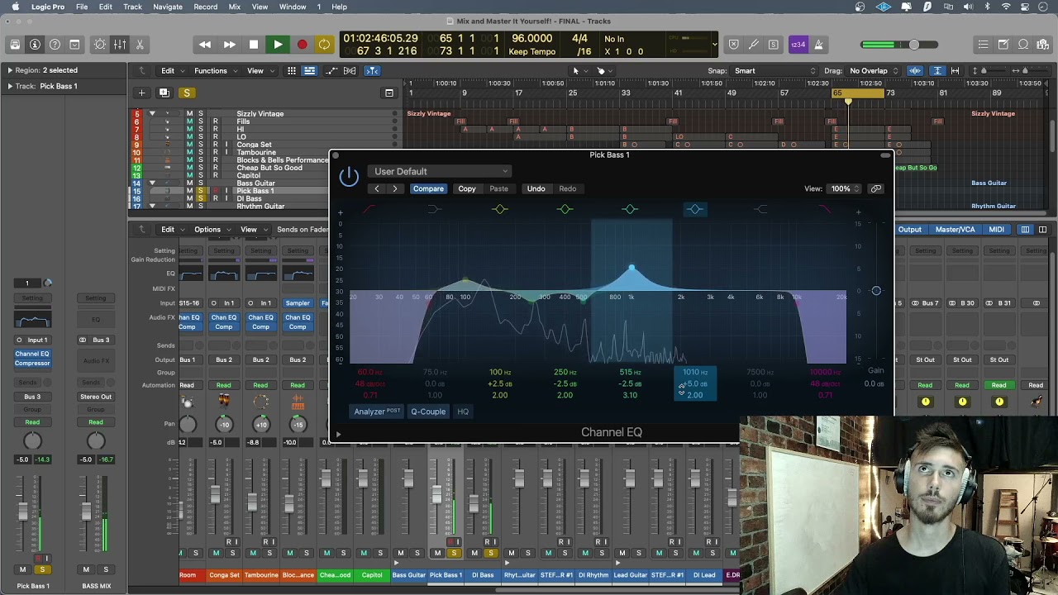
Task: Adjust the Channel EQ Gain slider knob
Action: 876,291
